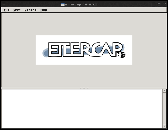Open the Sniff menu
The width and height of the screenshot is (168, 130).
[17, 10]
